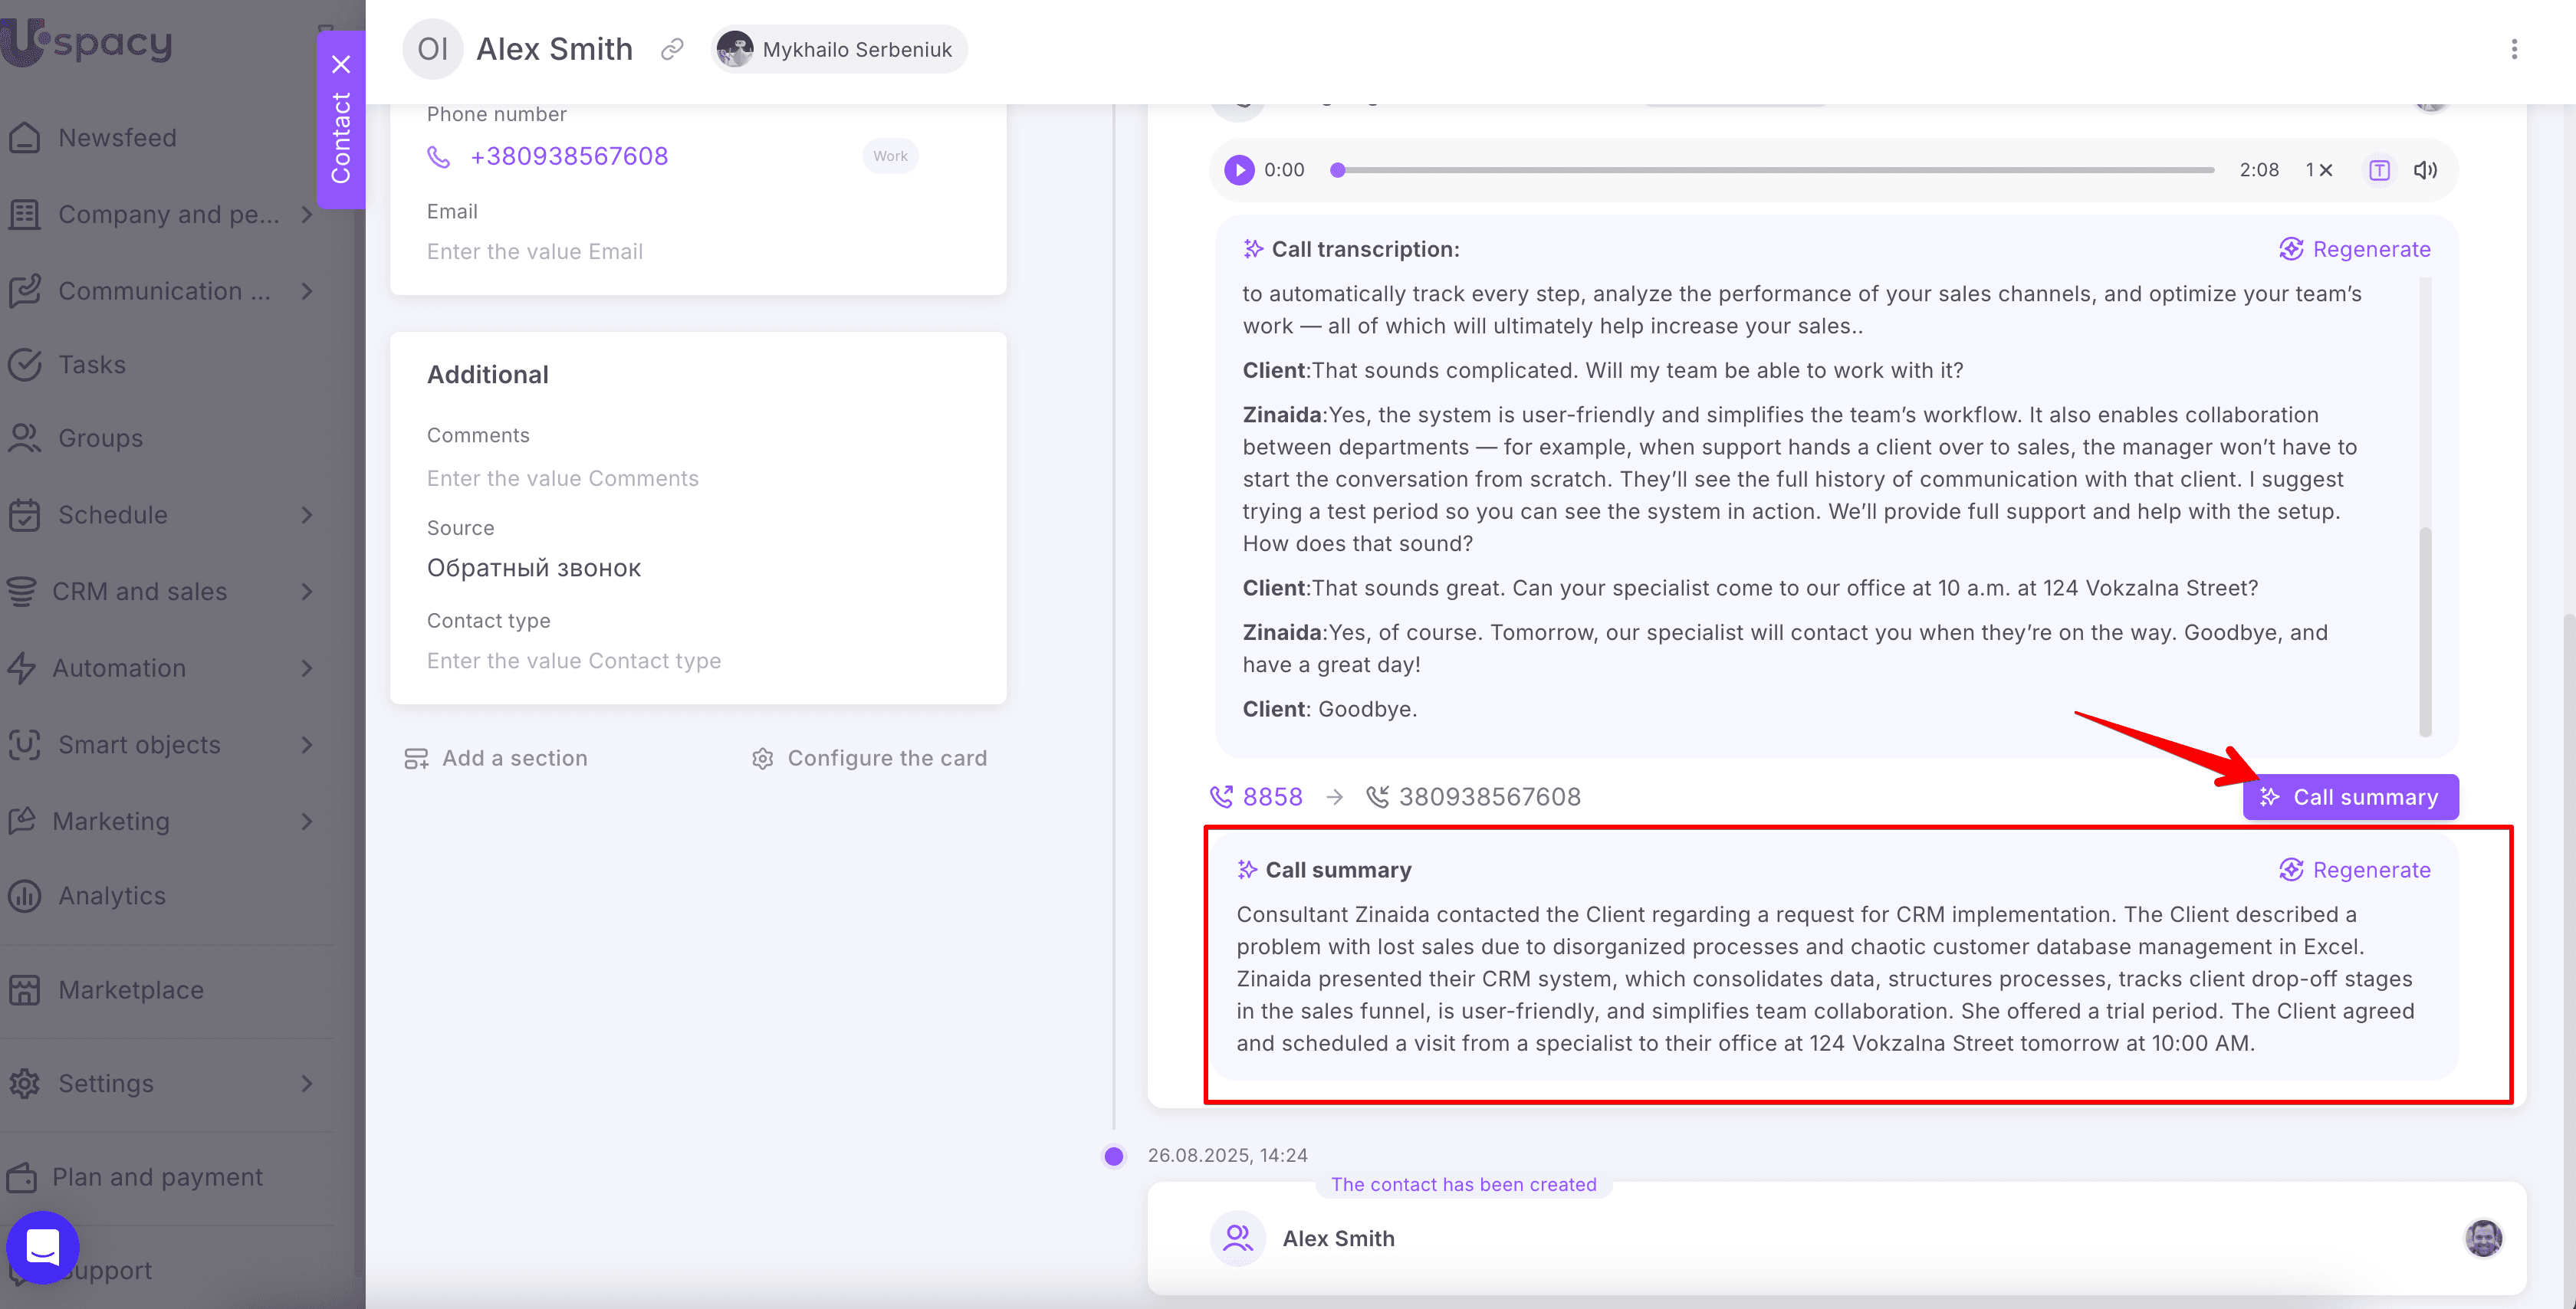2576x1309 pixels.
Task: Regenerate the call summary
Action: pos(2354,870)
